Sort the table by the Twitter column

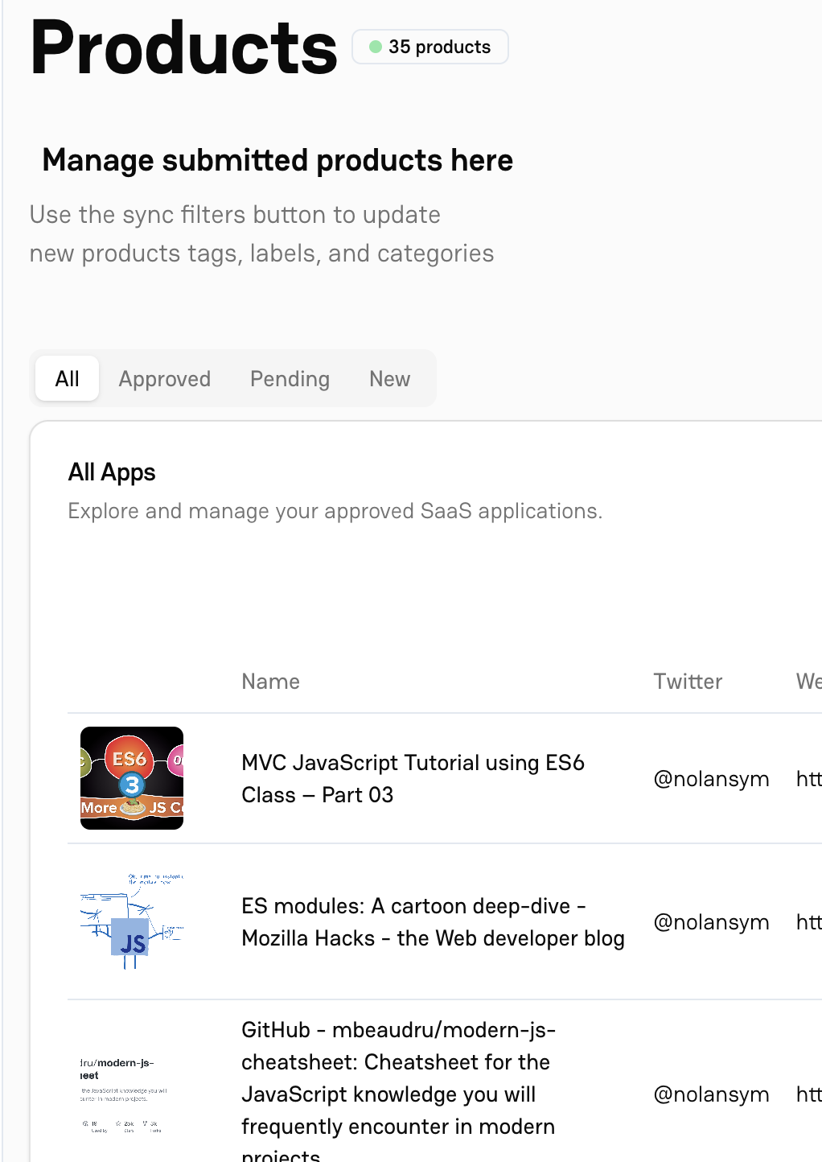688,681
